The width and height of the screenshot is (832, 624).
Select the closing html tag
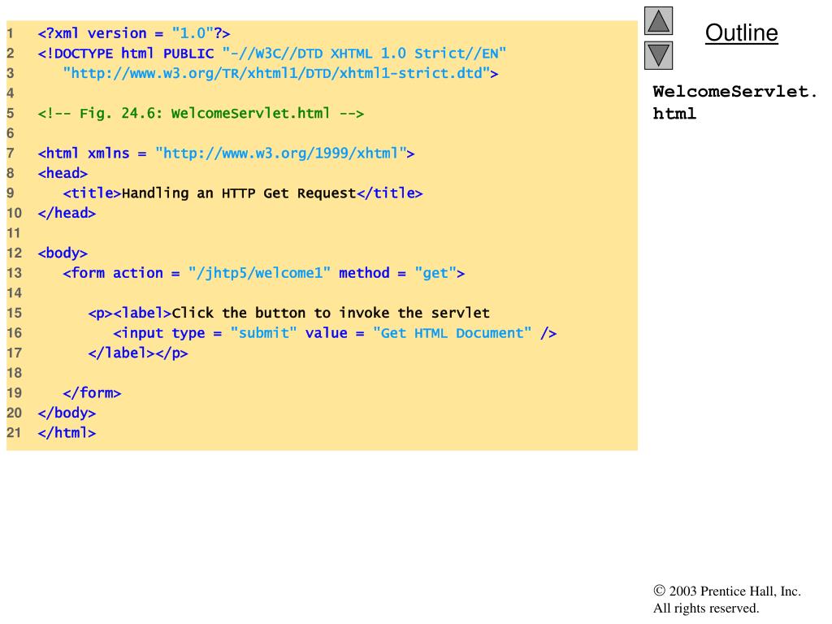(x=67, y=433)
